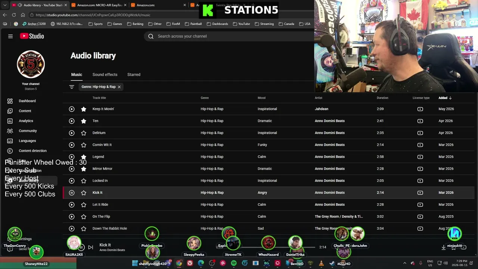Play the track Ten
The width and height of the screenshot is (478, 269).
[72, 121]
